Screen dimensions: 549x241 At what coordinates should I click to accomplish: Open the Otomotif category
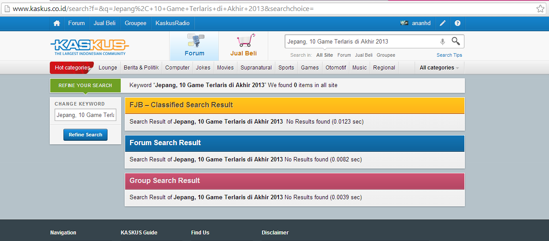tap(336, 68)
